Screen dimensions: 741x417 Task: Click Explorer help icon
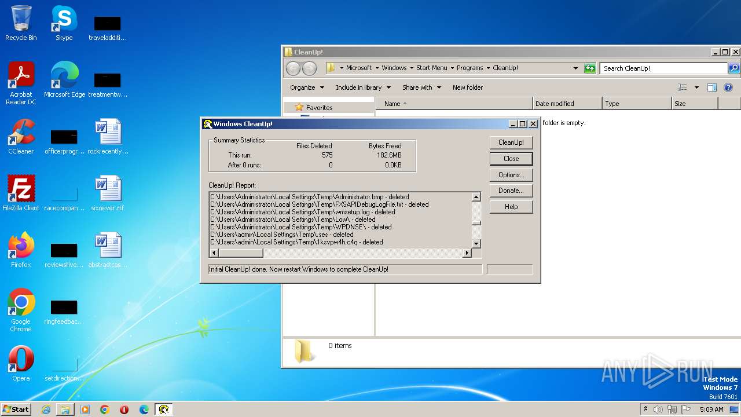point(728,87)
